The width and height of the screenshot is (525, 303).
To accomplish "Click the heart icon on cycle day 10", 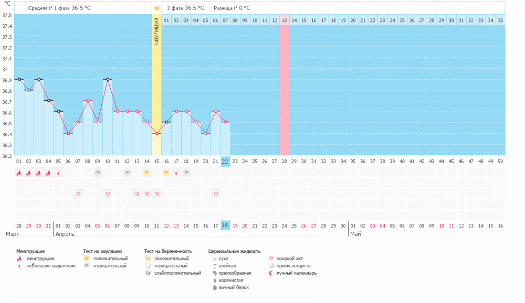I will [108, 193].
